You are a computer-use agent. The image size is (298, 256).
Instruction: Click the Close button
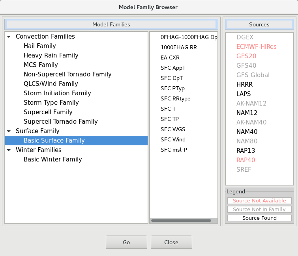pos(171,242)
